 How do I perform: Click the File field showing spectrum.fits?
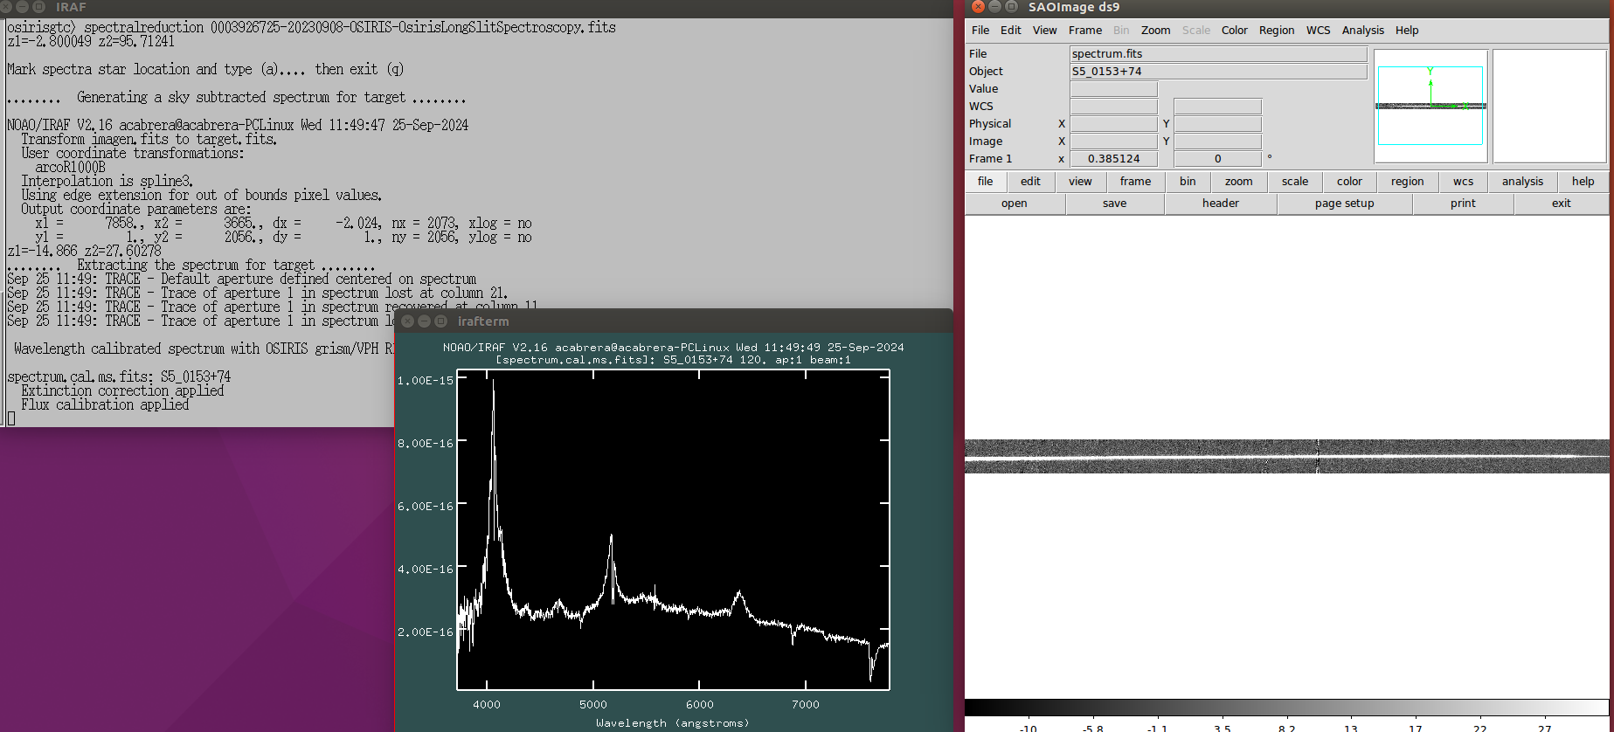tap(1218, 54)
